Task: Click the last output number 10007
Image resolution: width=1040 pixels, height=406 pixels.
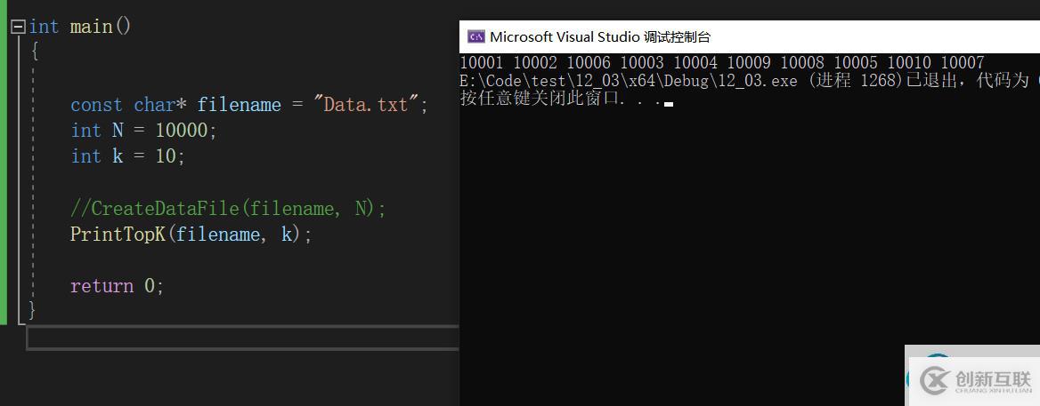Action: (962, 63)
